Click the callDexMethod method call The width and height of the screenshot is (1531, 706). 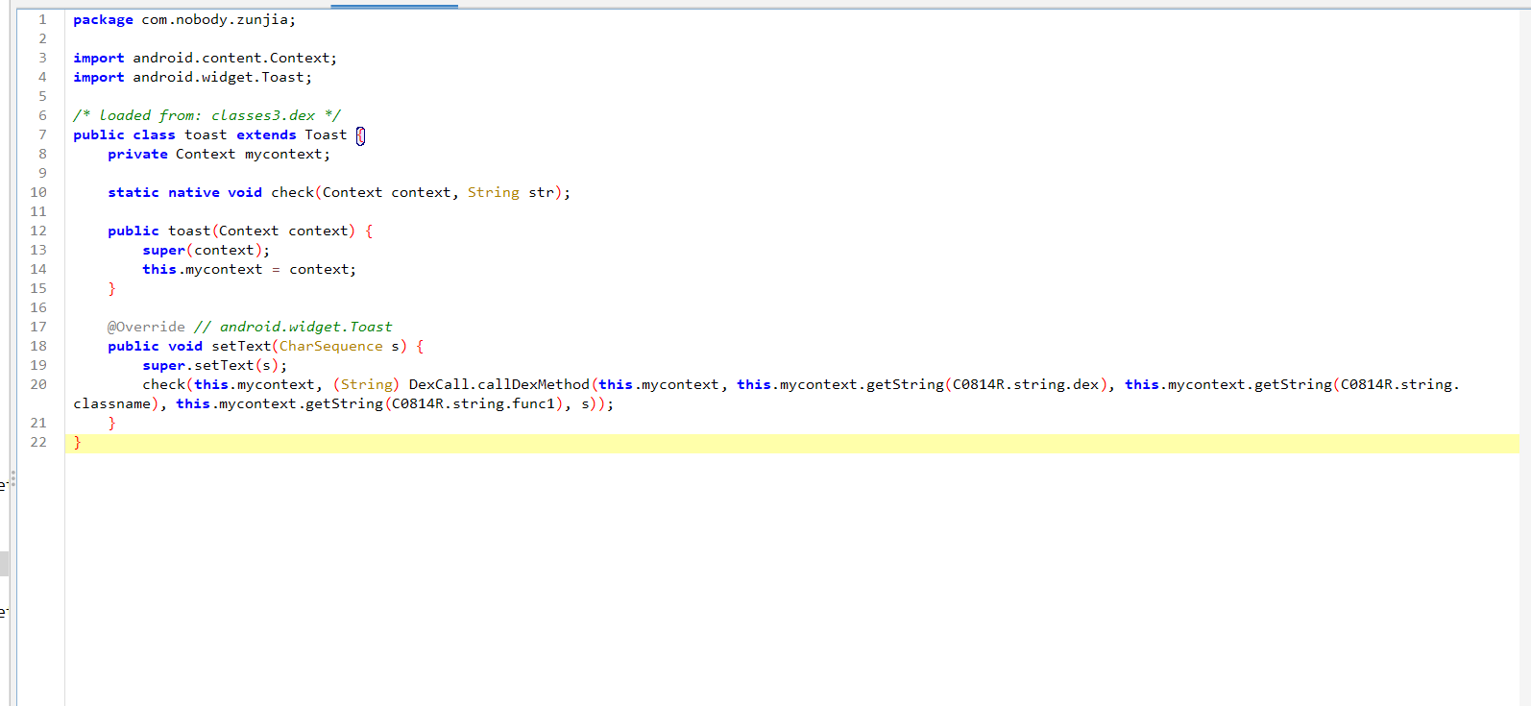533,384
